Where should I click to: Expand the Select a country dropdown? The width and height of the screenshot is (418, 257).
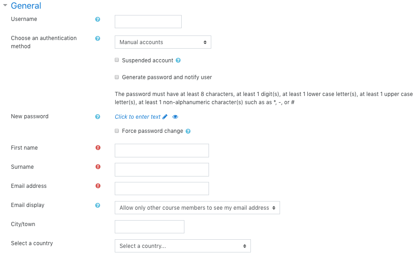coord(183,246)
